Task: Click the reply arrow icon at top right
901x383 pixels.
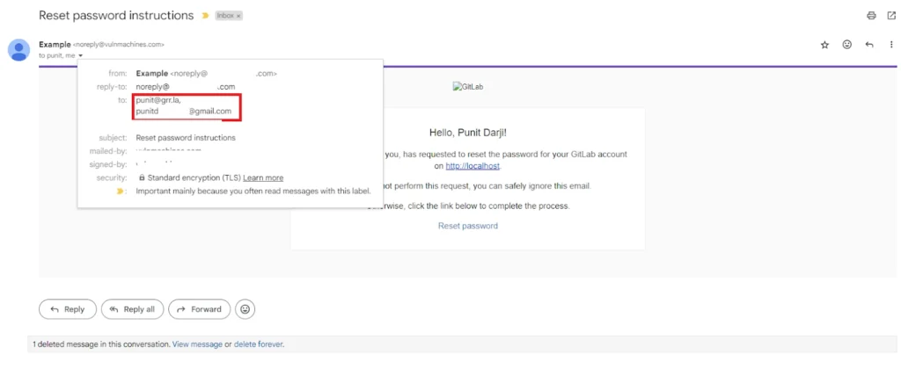Action: (869, 45)
